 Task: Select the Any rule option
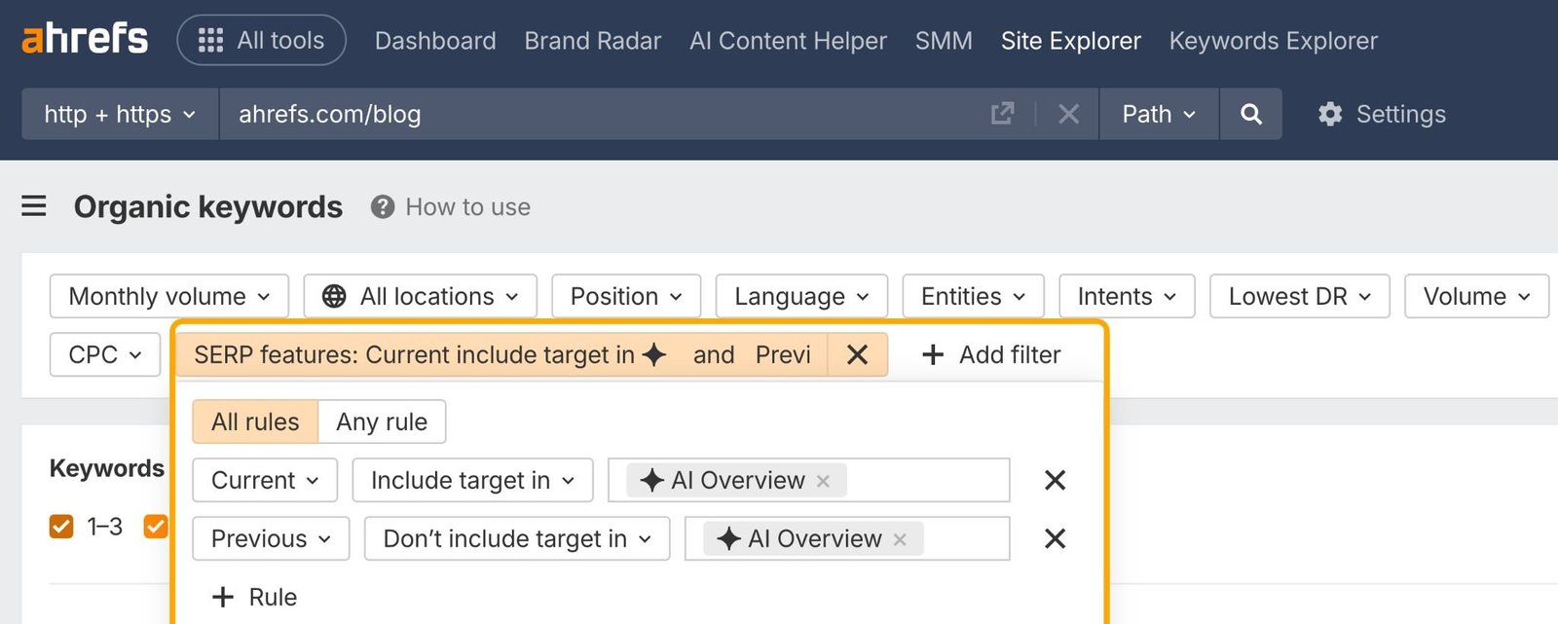(x=382, y=422)
